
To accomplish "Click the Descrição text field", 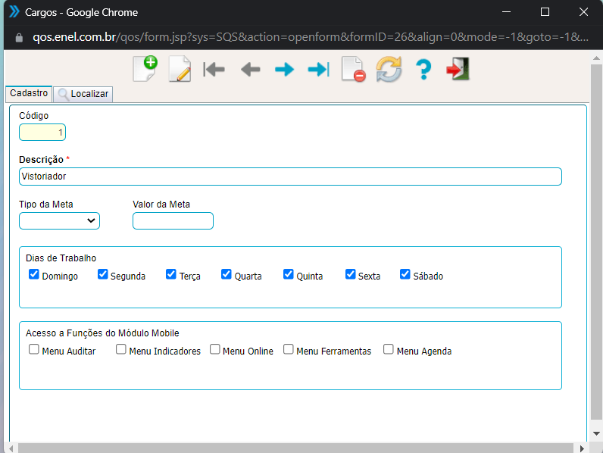I will (290, 177).
